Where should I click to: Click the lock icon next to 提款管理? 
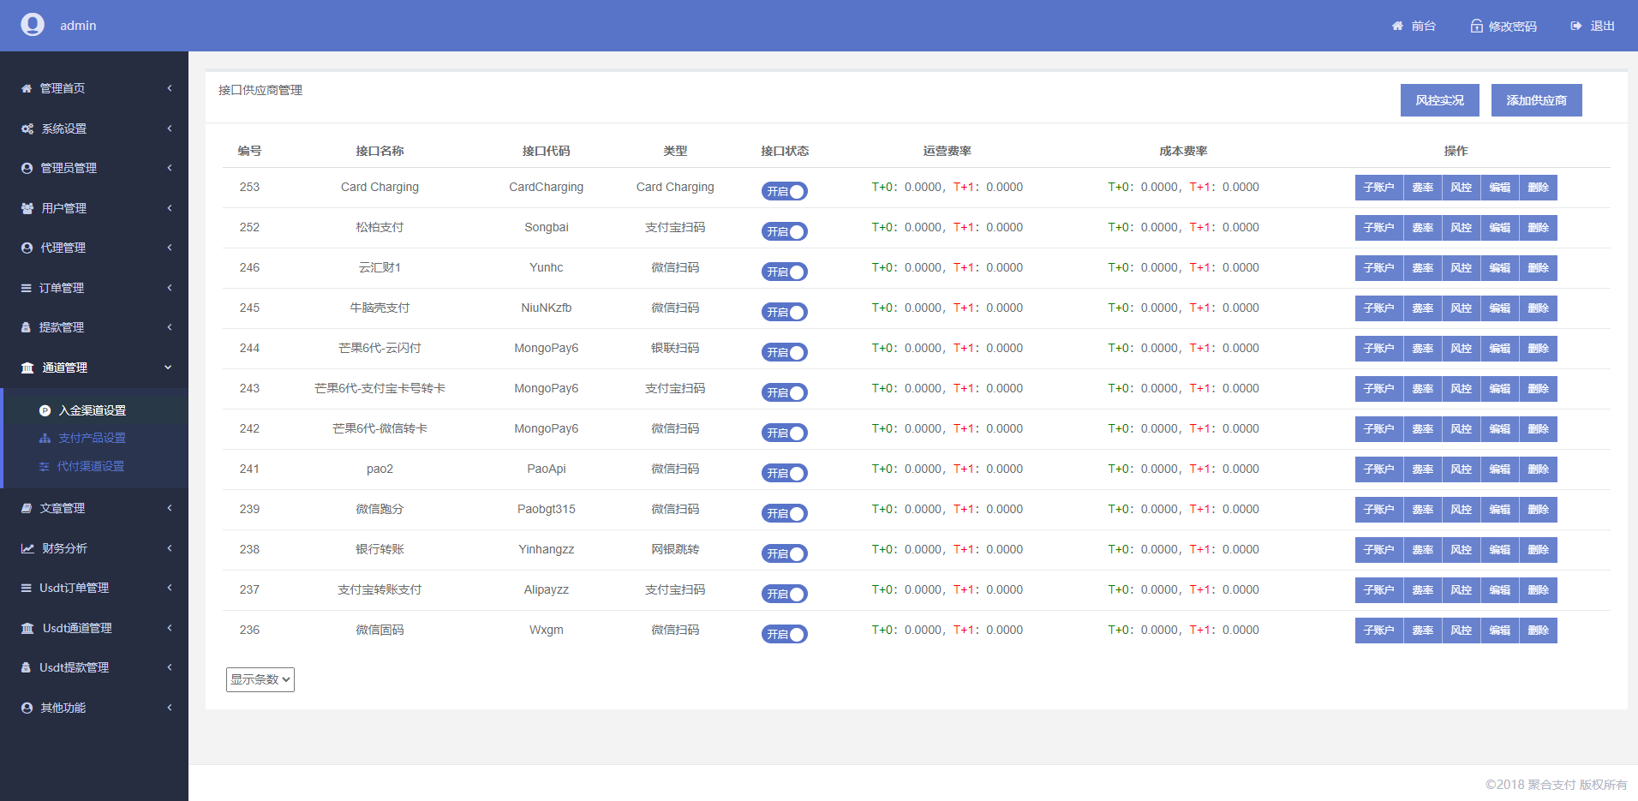pos(26,327)
